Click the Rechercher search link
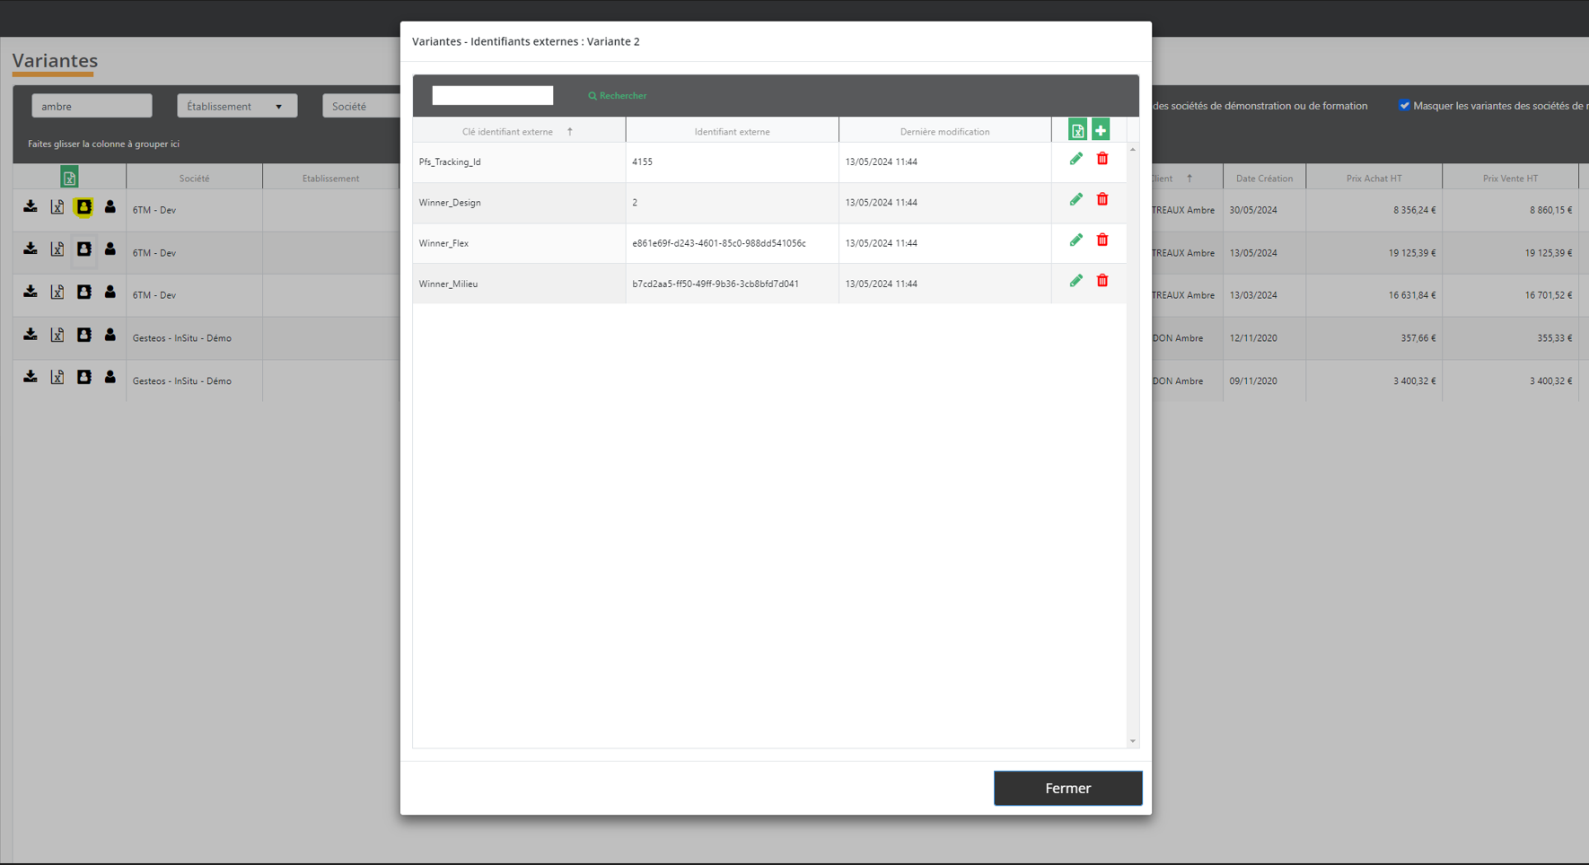1589x865 pixels. [x=618, y=96]
